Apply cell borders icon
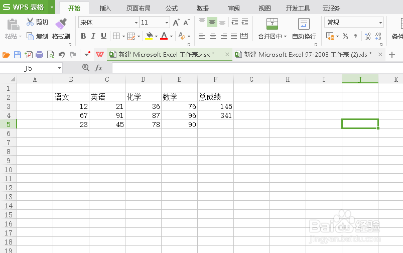This screenshot has width=403, height=253. (116, 36)
